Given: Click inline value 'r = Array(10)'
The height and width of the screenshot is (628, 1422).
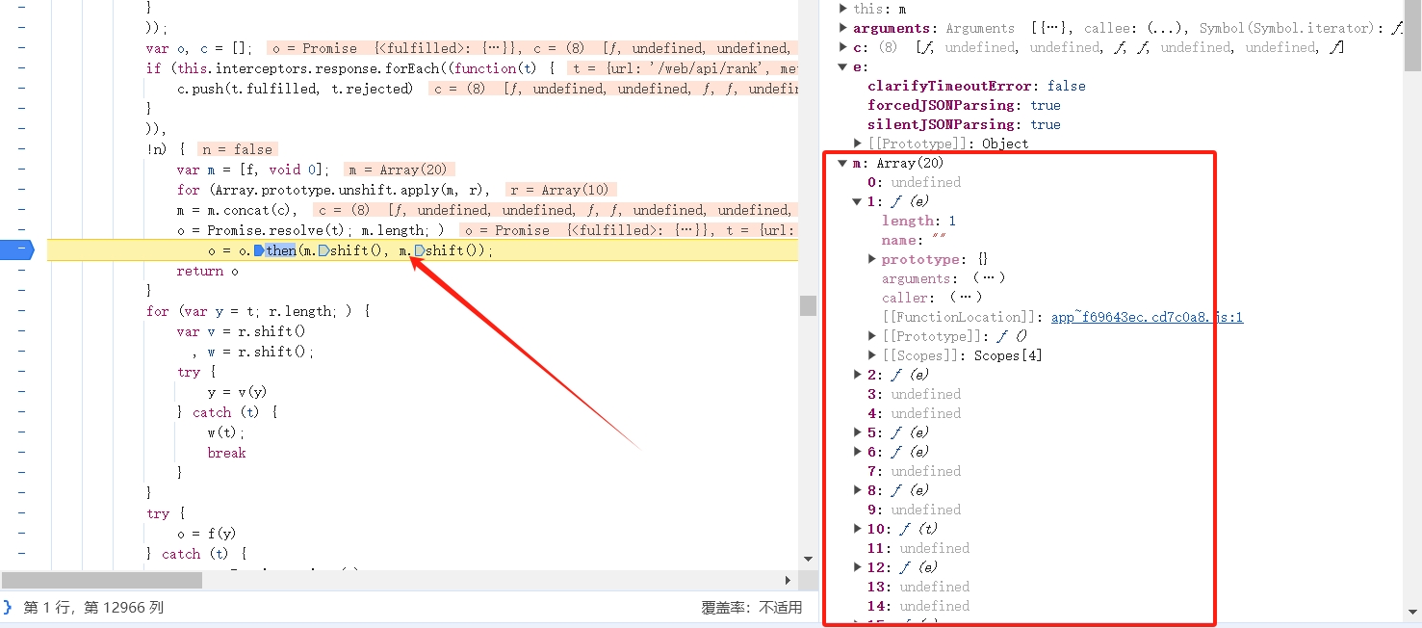Looking at the screenshot, I should pos(560,190).
